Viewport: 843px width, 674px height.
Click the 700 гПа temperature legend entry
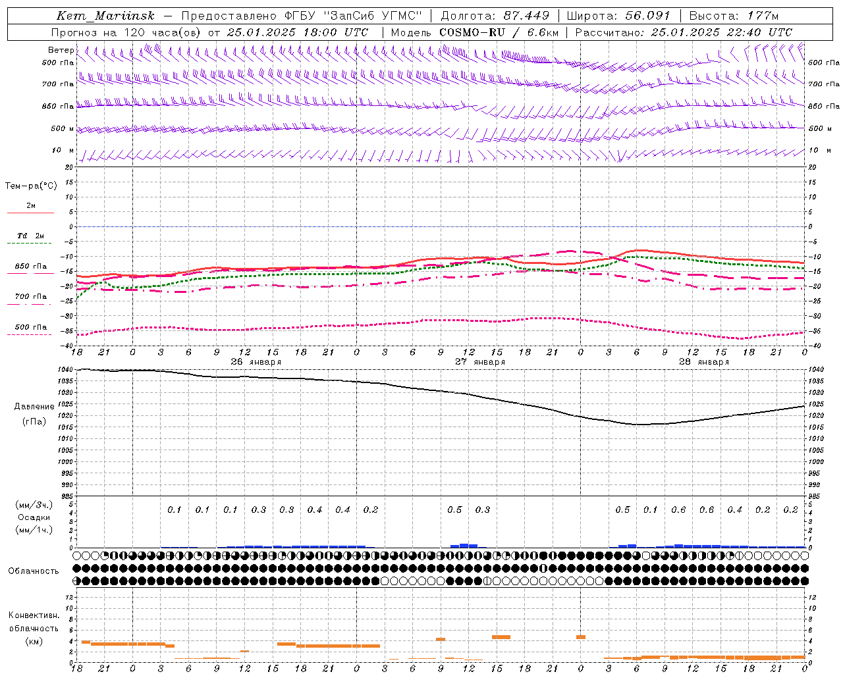coord(30,297)
